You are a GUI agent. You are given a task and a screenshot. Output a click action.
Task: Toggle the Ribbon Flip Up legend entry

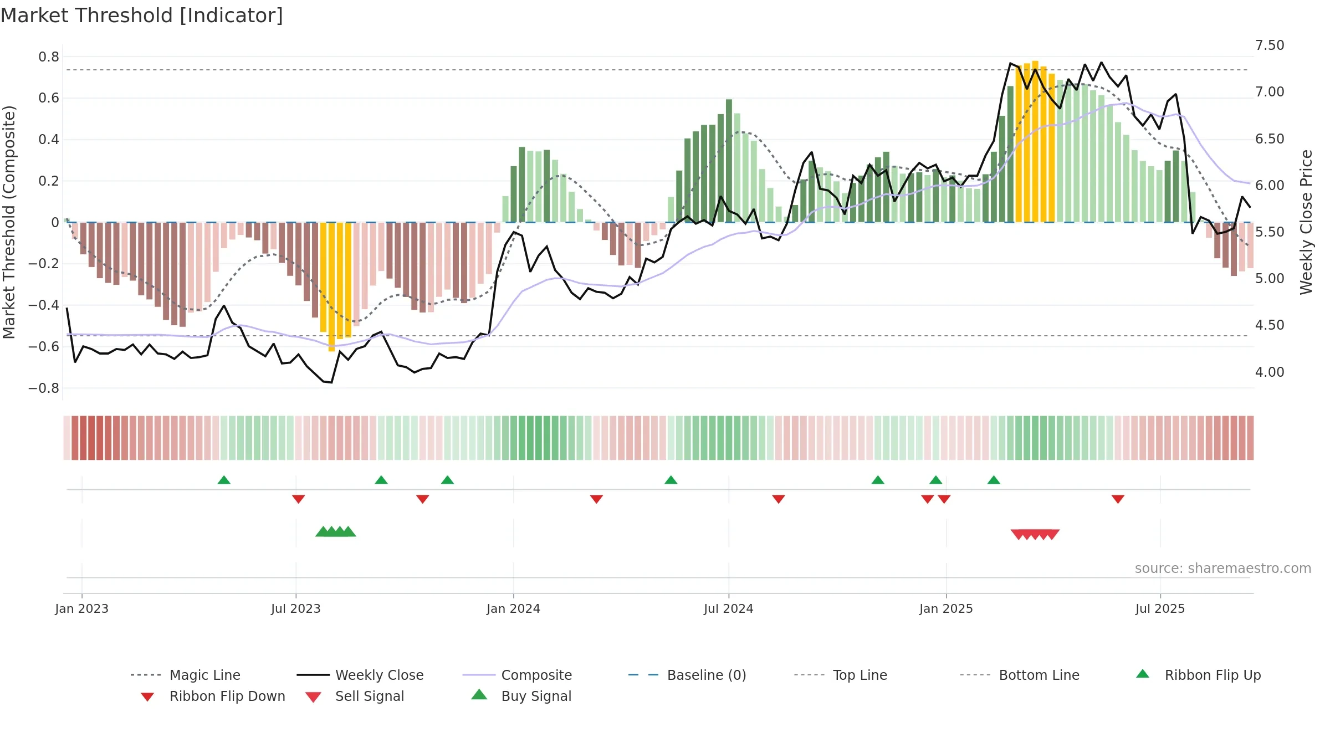click(1198, 675)
